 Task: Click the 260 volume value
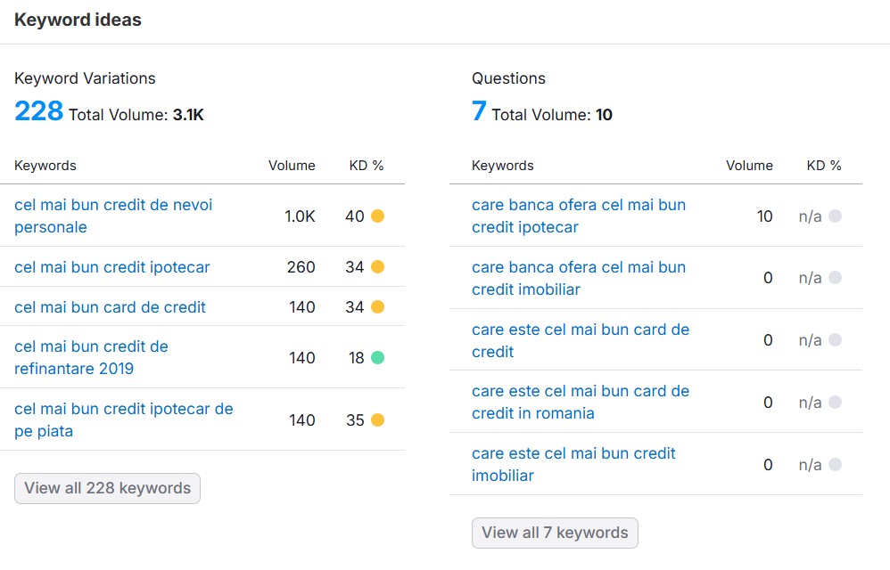tap(301, 267)
